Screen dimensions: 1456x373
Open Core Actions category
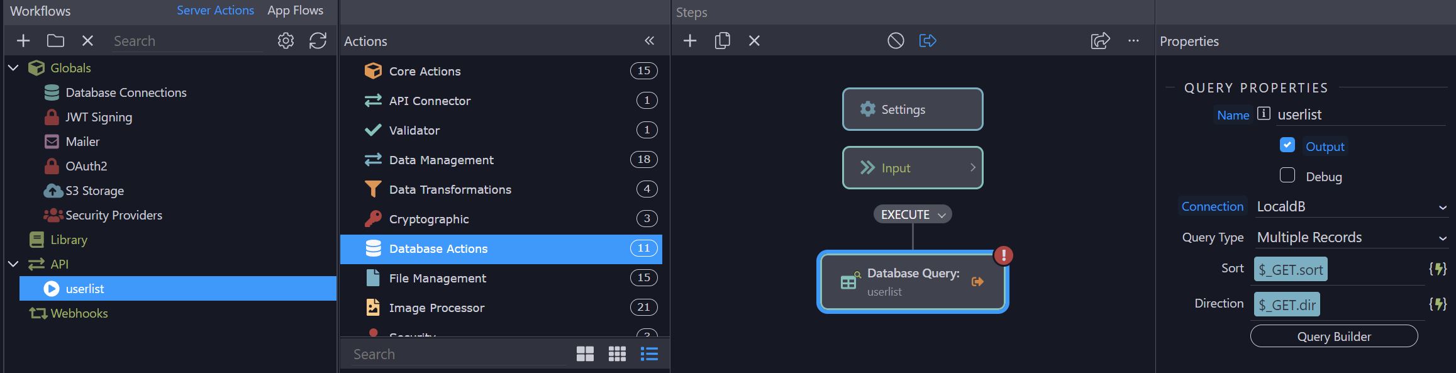pos(501,71)
